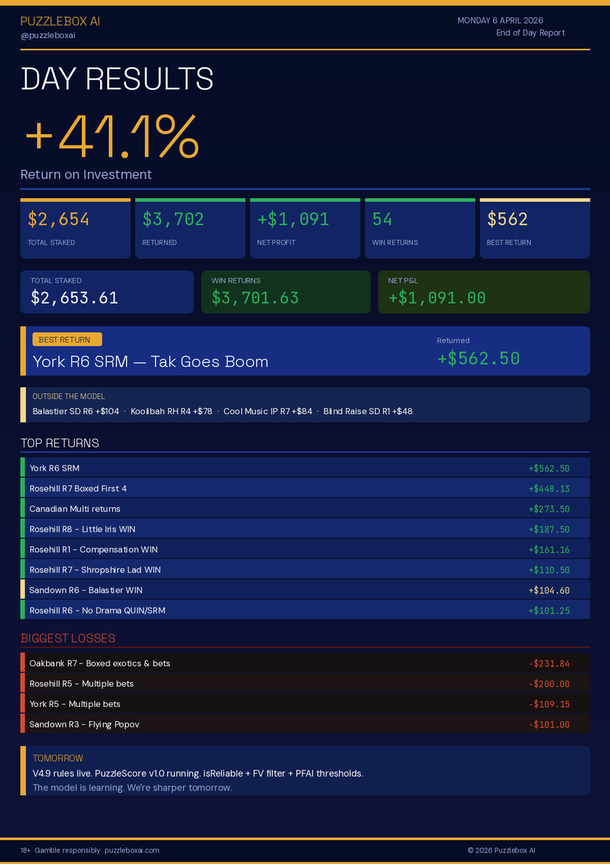Click the +$161.16 amount
The width and height of the screenshot is (610, 864).
(549, 549)
